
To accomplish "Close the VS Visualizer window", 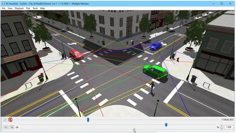I will coord(230,3).
